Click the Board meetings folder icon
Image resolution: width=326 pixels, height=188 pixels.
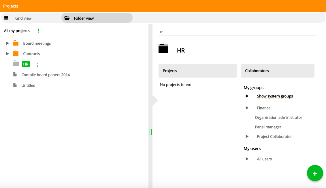tap(16, 43)
